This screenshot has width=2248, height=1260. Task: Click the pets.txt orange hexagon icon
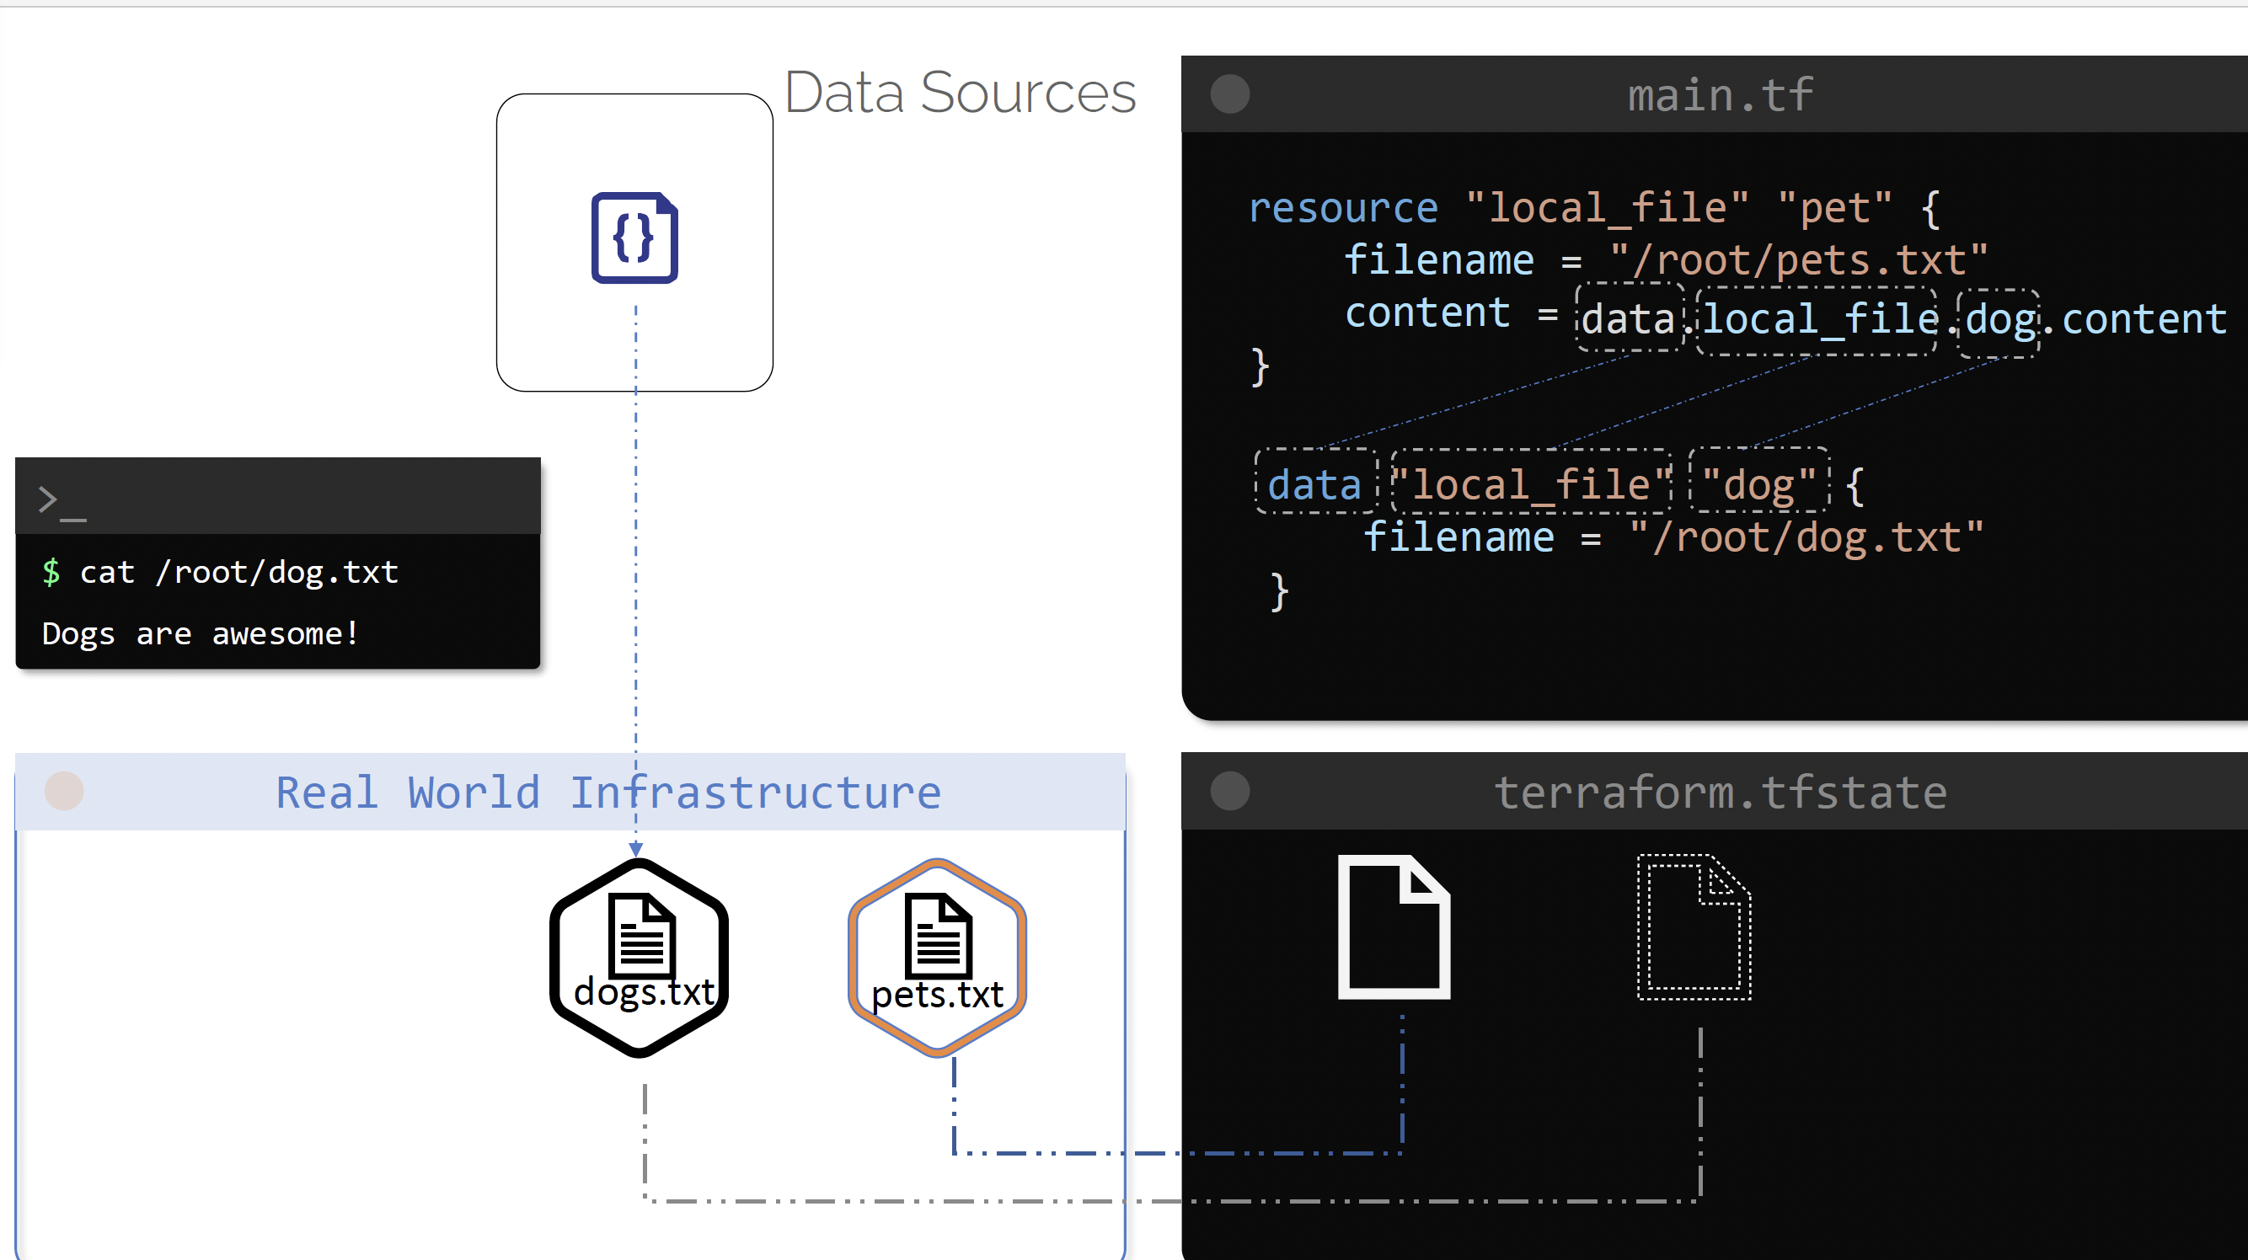click(937, 958)
